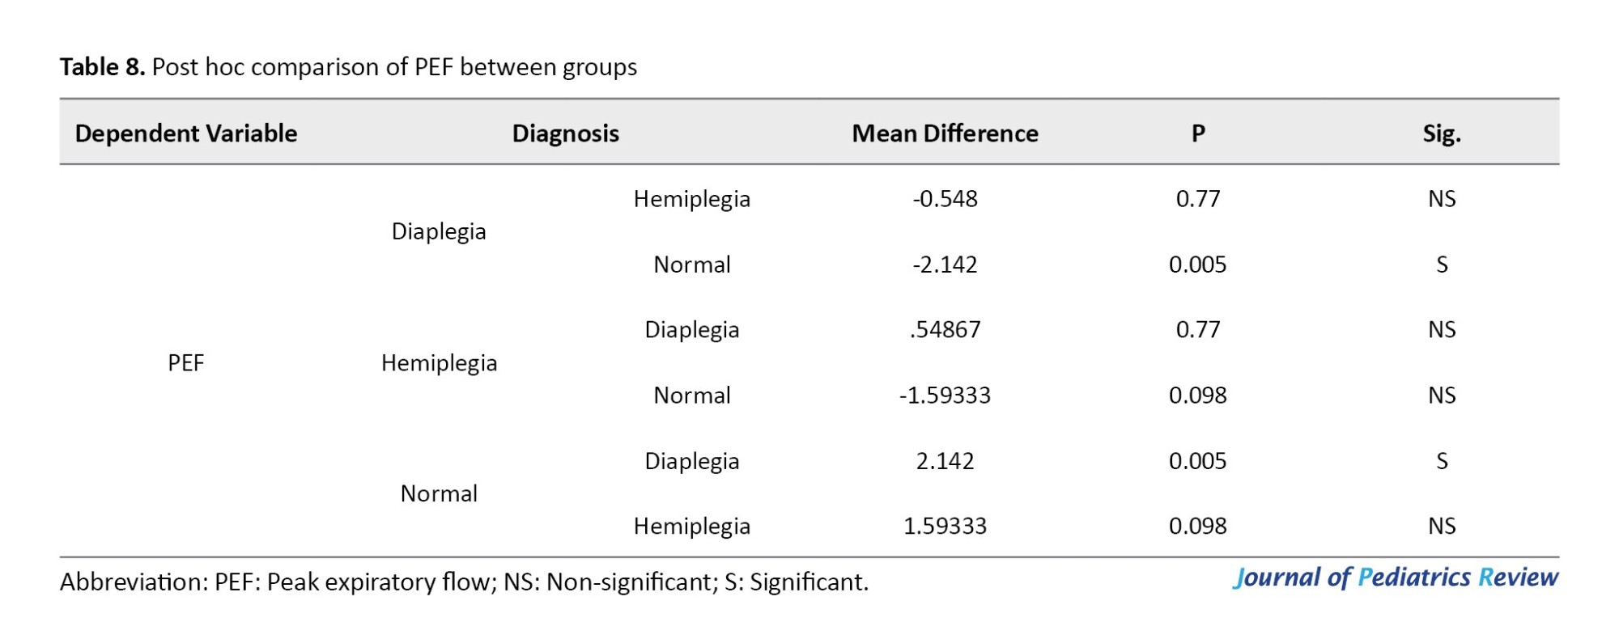Click the Journal of Pediatrics Review logo
Screen dimensions: 1619x622
pos(1396,578)
